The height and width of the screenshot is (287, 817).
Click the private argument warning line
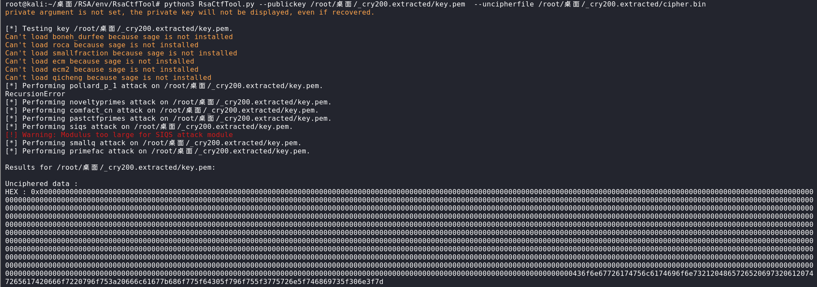coord(190,12)
